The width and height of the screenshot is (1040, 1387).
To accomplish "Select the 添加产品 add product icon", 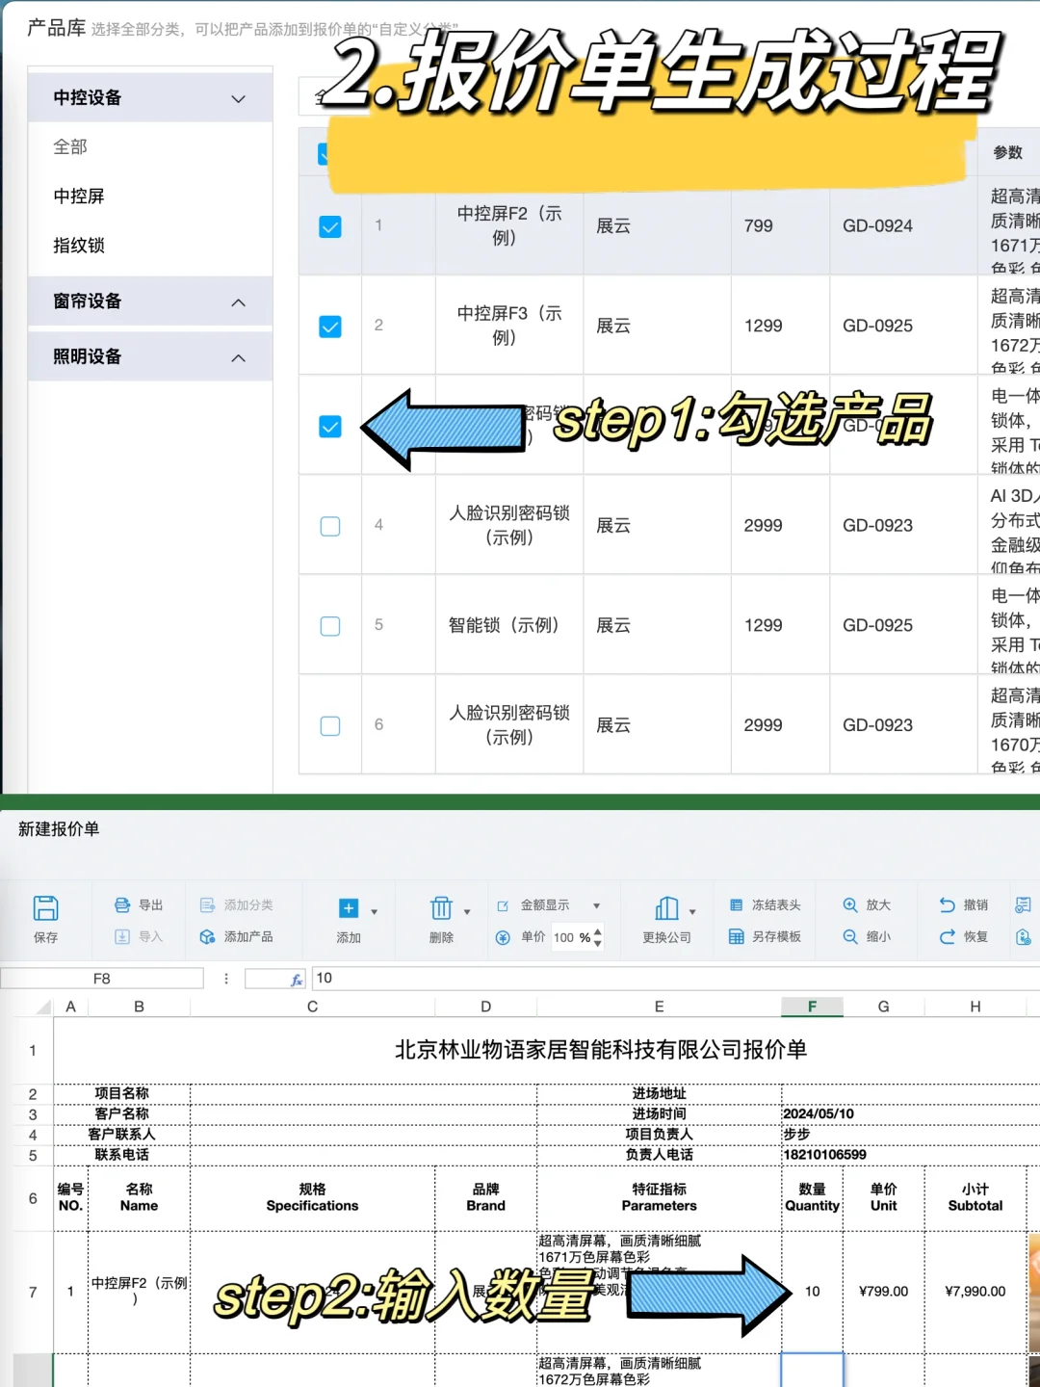I will click(206, 936).
